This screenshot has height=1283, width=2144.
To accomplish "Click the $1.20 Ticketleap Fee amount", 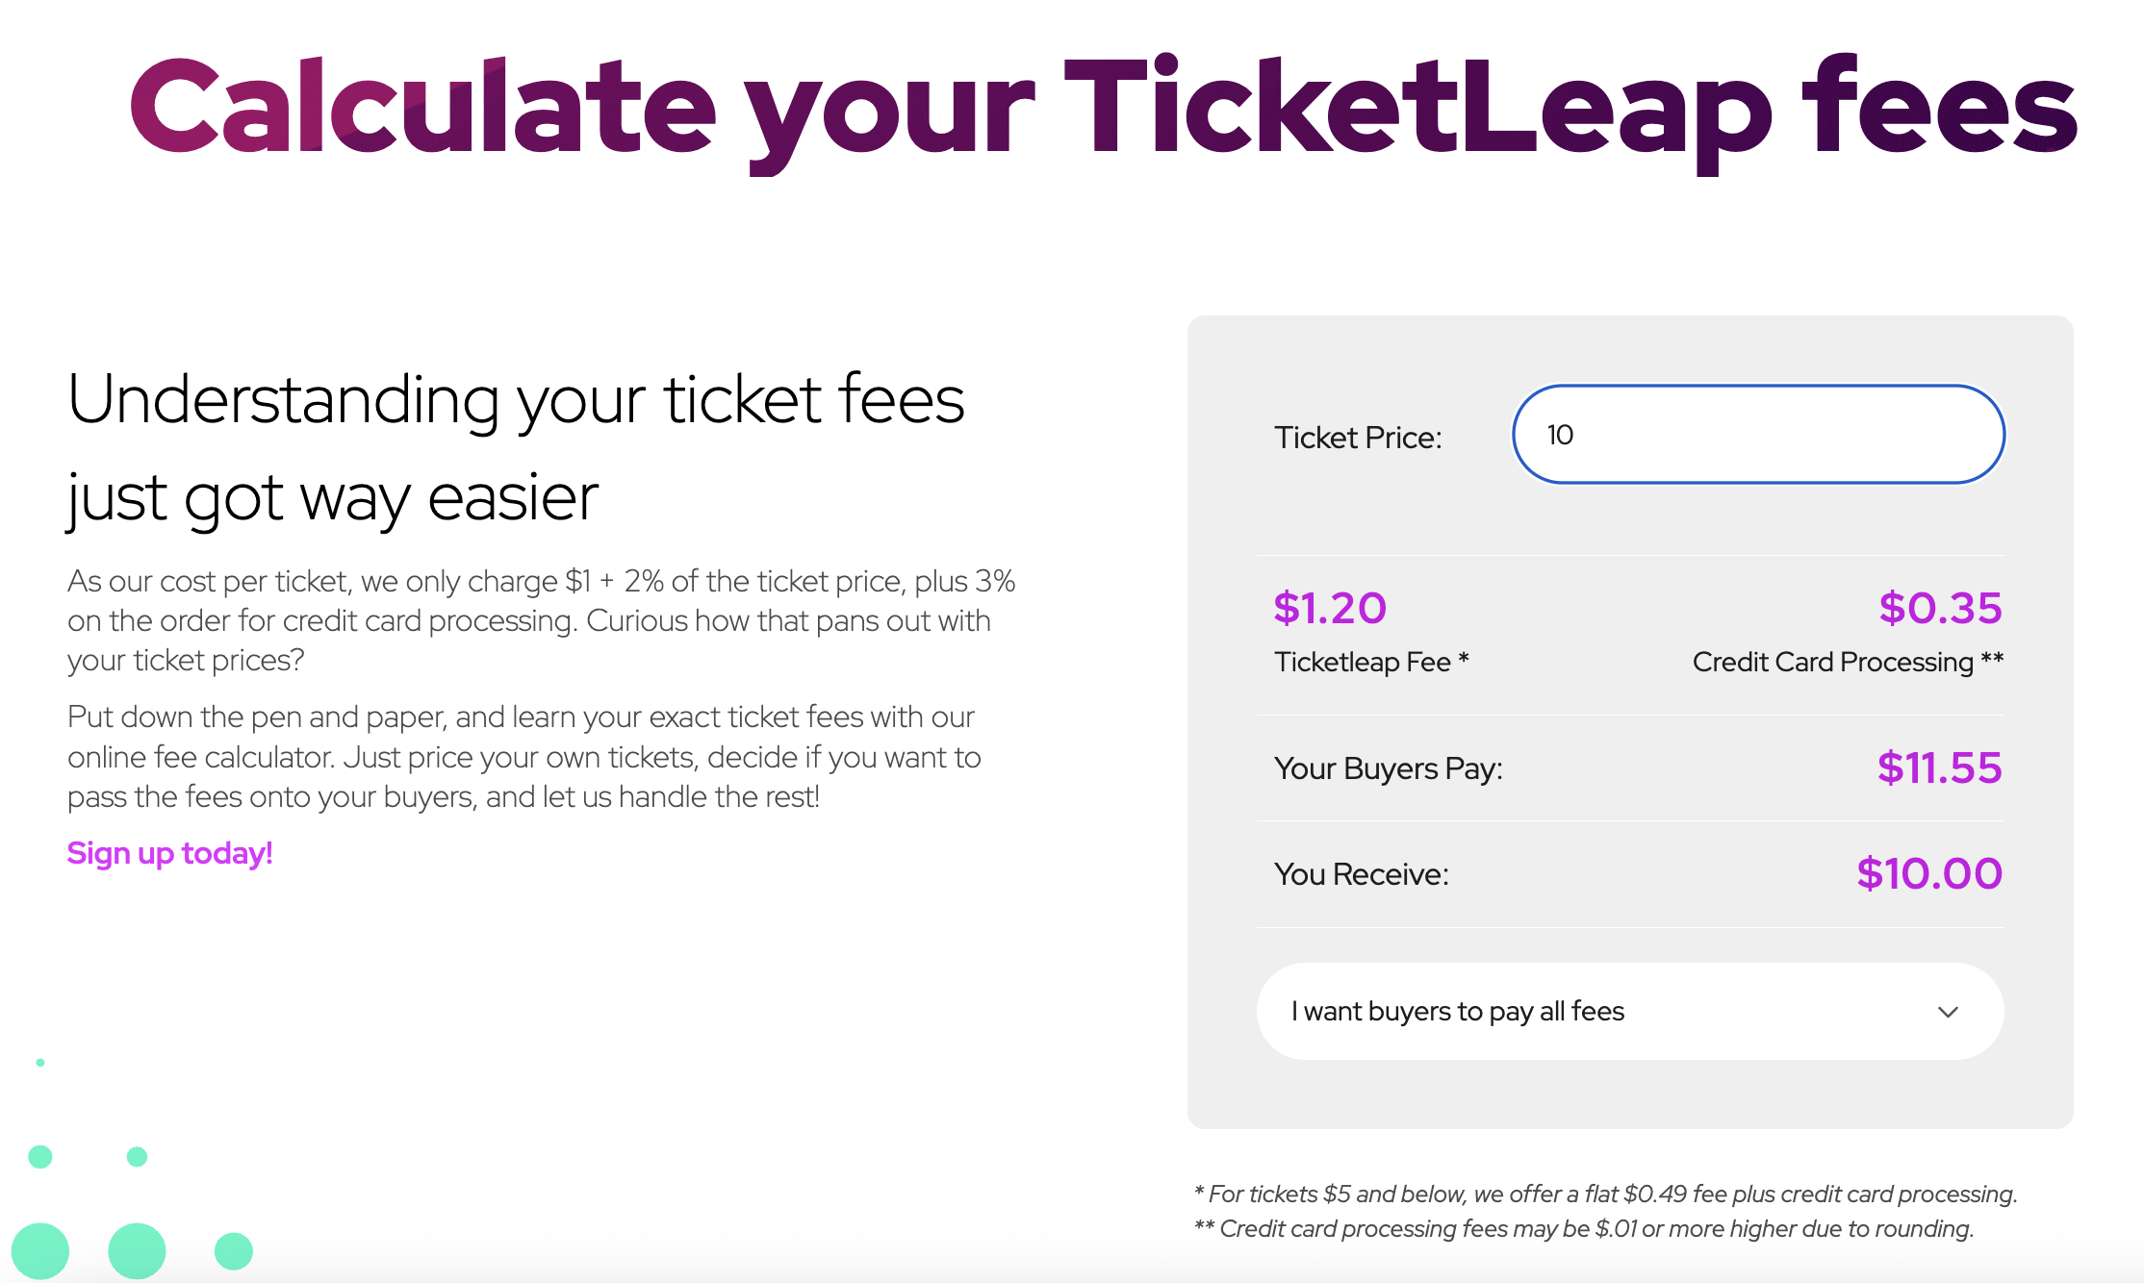I will (1330, 608).
